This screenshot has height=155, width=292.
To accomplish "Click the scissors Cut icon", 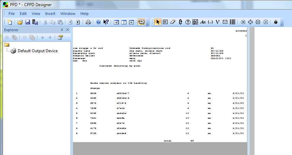I will (x=45, y=22).
